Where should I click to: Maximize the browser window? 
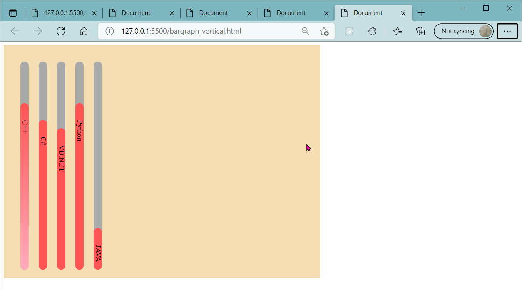486,8
